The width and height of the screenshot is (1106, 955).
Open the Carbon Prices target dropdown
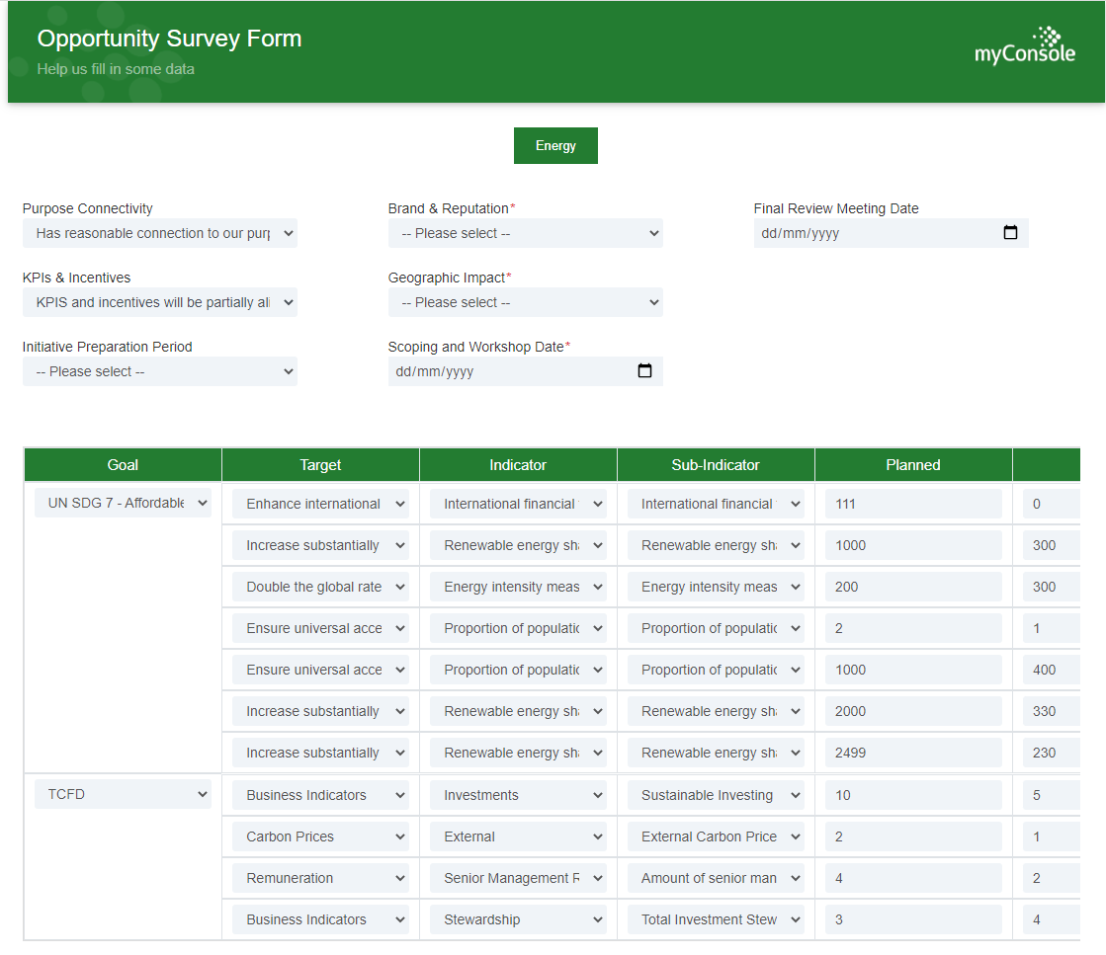pos(320,836)
